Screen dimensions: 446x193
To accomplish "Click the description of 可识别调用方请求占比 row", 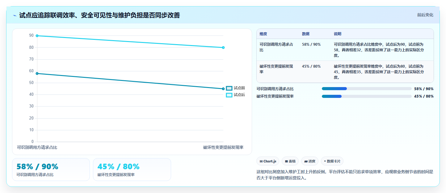I will point(379,50).
